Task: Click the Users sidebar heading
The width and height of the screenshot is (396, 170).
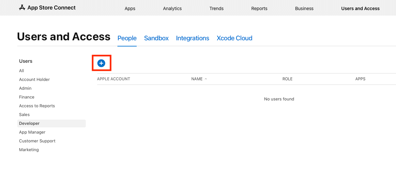Action: click(26, 61)
